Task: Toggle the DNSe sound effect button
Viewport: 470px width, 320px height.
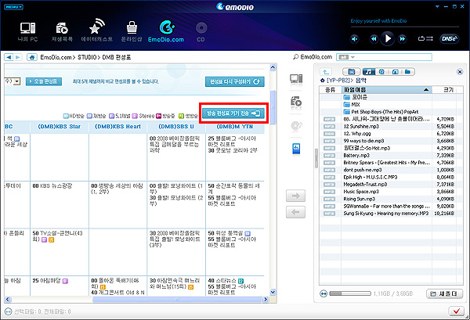Action: 449,38
